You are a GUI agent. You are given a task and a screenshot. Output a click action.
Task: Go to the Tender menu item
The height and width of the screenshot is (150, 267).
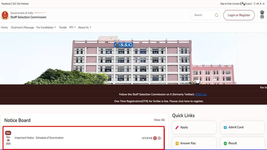63,27
